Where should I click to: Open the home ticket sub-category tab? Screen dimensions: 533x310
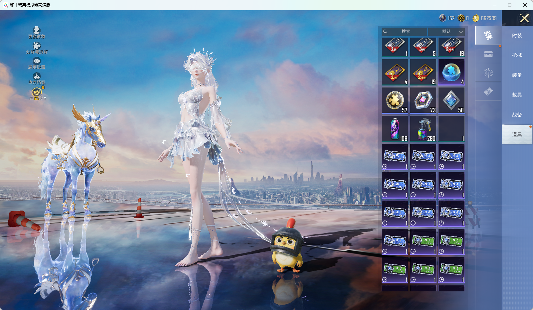tap(488, 91)
